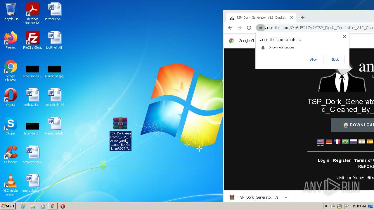Viewport: 374px width, 210px height.
Task: Expand download options chevron in download bar
Action: (x=286, y=197)
